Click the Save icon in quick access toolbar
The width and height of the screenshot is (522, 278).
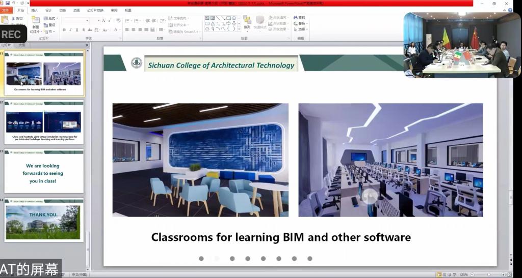[x=7, y=3]
